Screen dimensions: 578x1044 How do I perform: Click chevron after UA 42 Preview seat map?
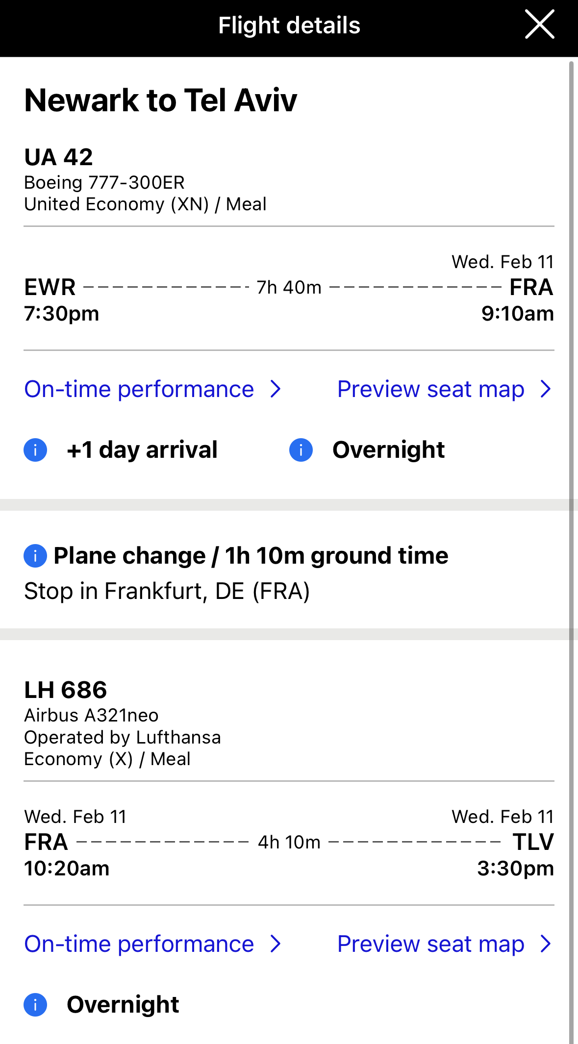coord(546,389)
